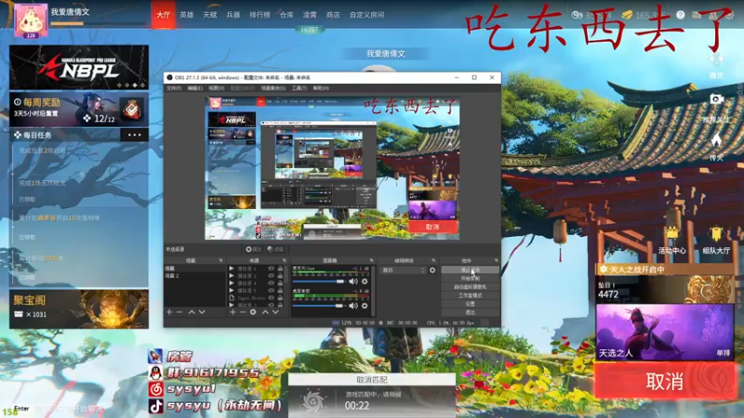The height and width of the screenshot is (418, 744).
Task: Open the 聚宝阁 treasure banner
Action: pyautogui.click(x=79, y=309)
